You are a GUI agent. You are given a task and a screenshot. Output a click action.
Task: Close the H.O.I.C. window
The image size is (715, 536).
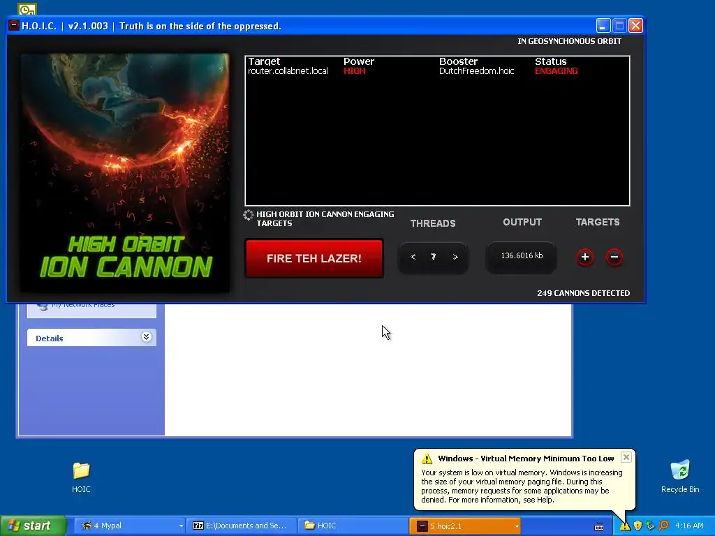coord(635,26)
